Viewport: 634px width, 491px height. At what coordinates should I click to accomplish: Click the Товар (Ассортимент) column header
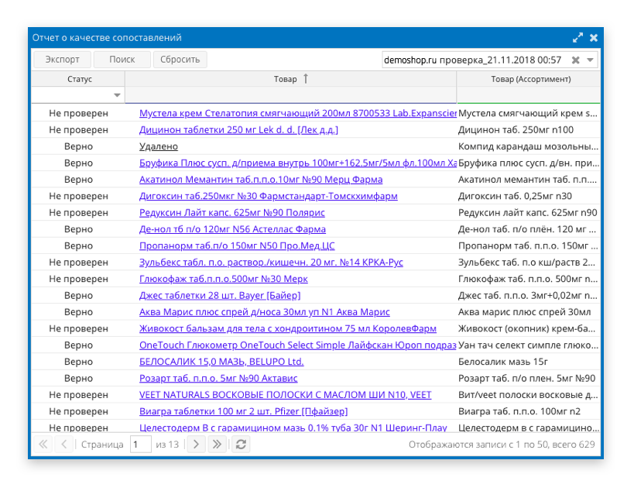click(529, 79)
